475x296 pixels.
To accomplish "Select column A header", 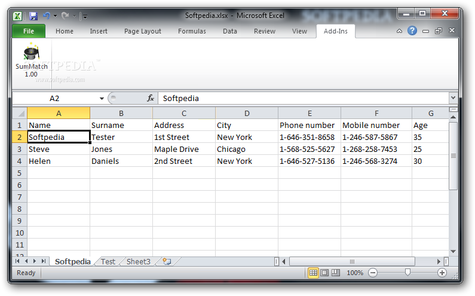I will (59, 113).
